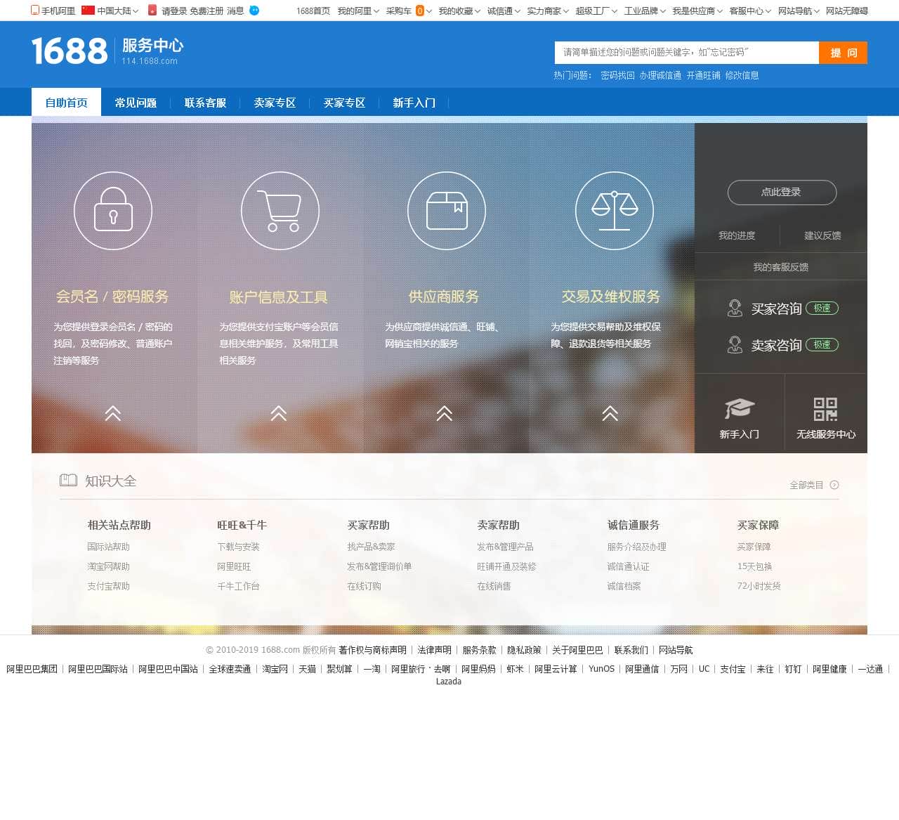Click the 卖家咨询 headset icon
The height and width of the screenshot is (820, 899).
(x=735, y=345)
